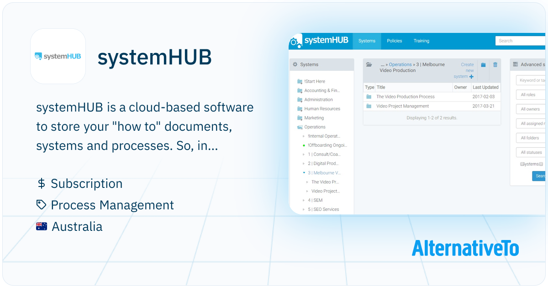This screenshot has width=548, height=288.
Task: Click the systemHUB app logo tile
Action: (x=58, y=56)
